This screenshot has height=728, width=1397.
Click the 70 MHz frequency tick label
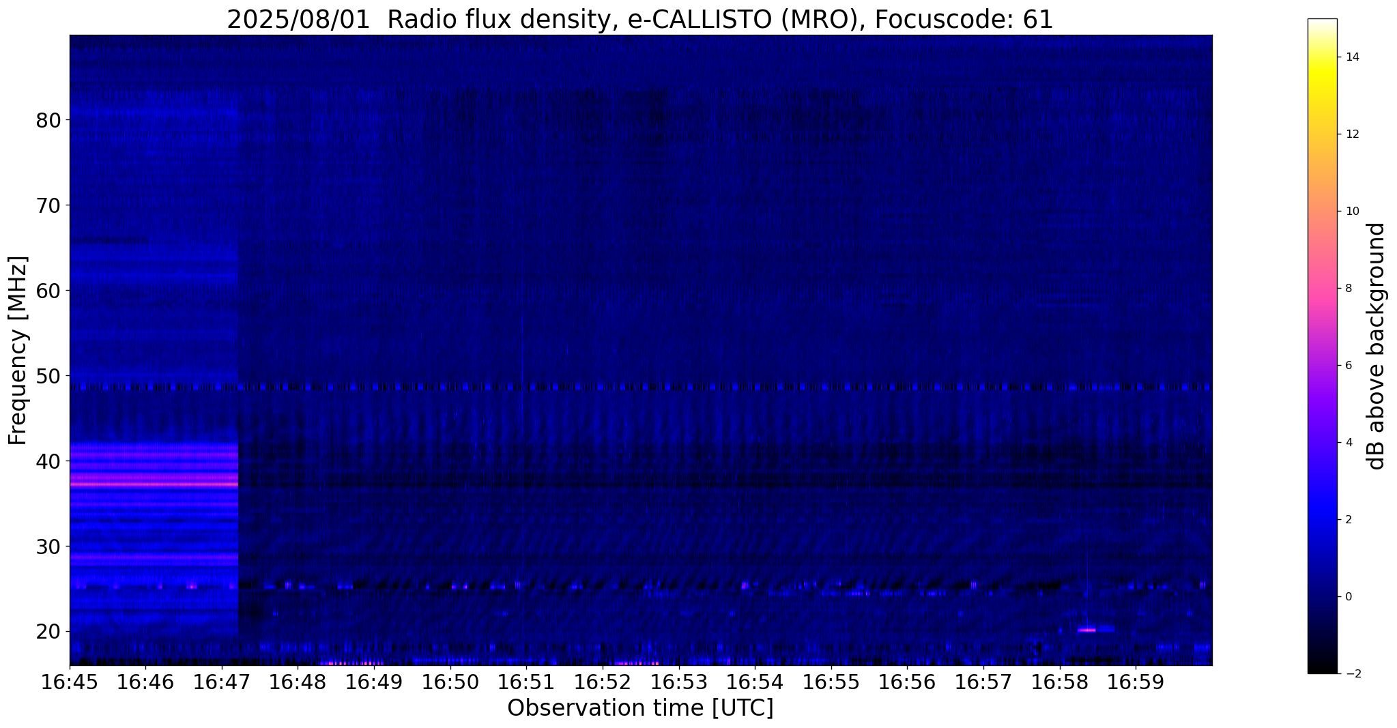[x=48, y=205]
